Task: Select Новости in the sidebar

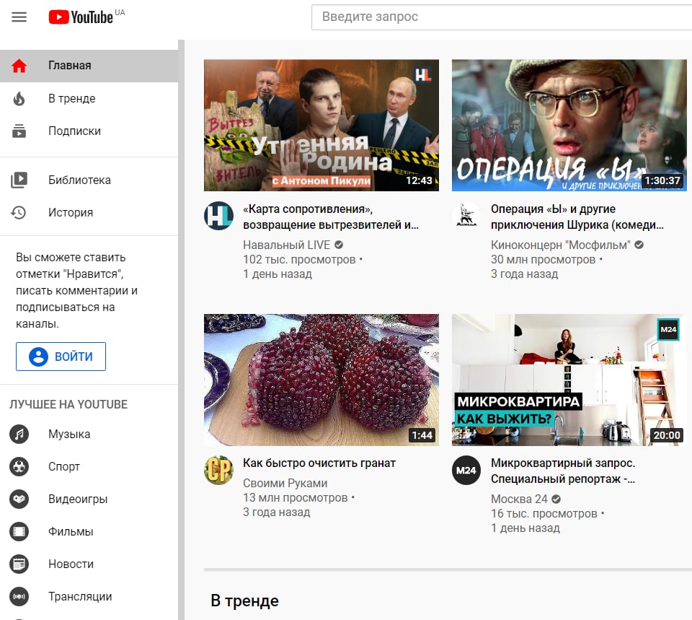Action: coord(89,564)
